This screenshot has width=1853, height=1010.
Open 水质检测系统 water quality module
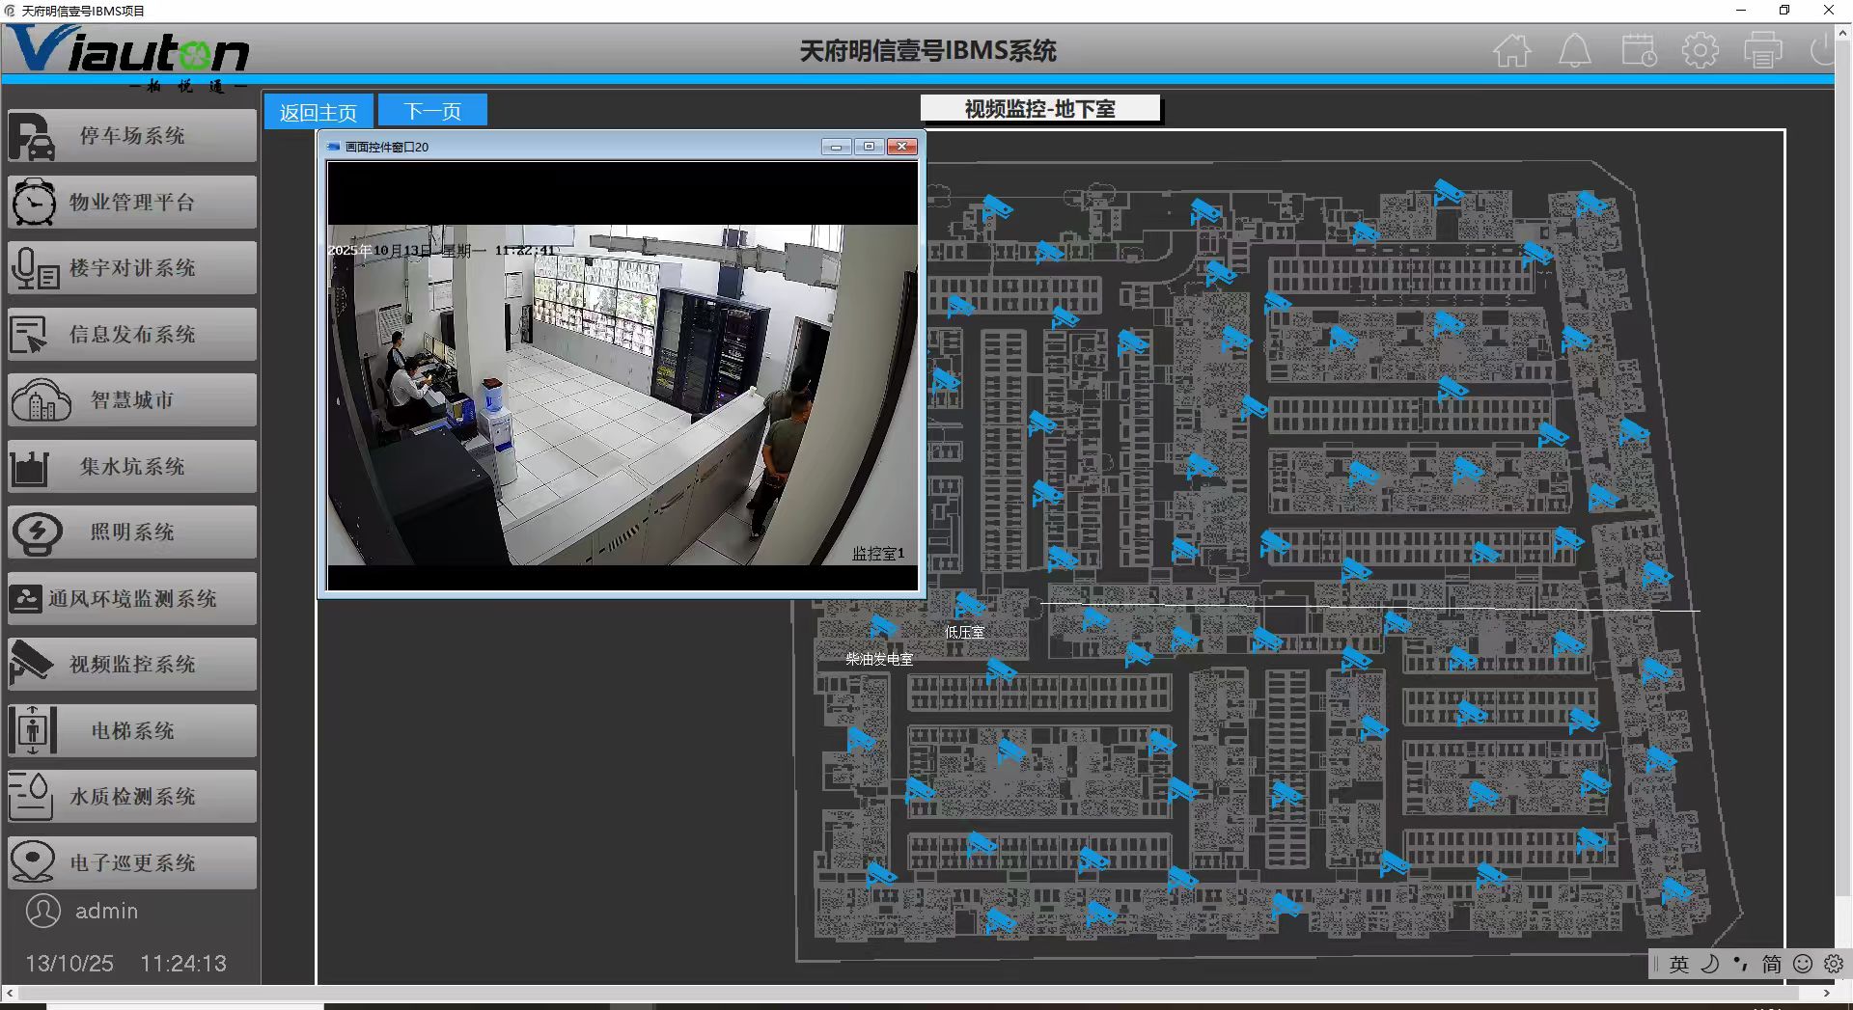click(x=132, y=797)
